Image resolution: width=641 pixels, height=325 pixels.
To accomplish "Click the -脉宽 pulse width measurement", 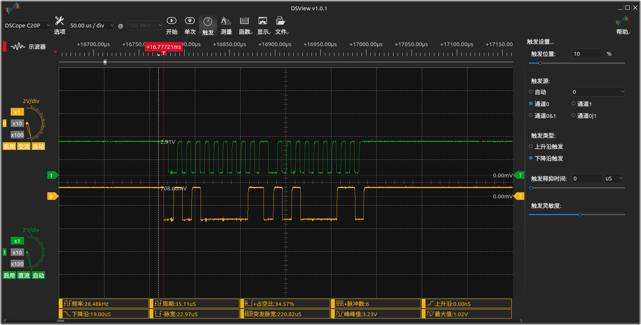I will tap(194, 314).
